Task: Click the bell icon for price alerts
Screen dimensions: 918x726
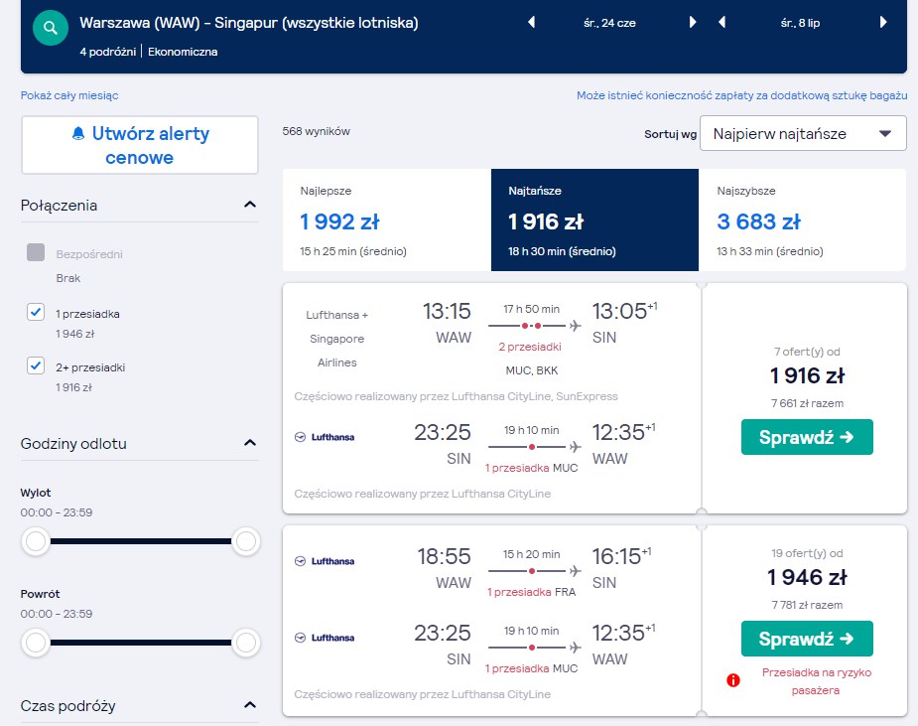Action: [77, 134]
